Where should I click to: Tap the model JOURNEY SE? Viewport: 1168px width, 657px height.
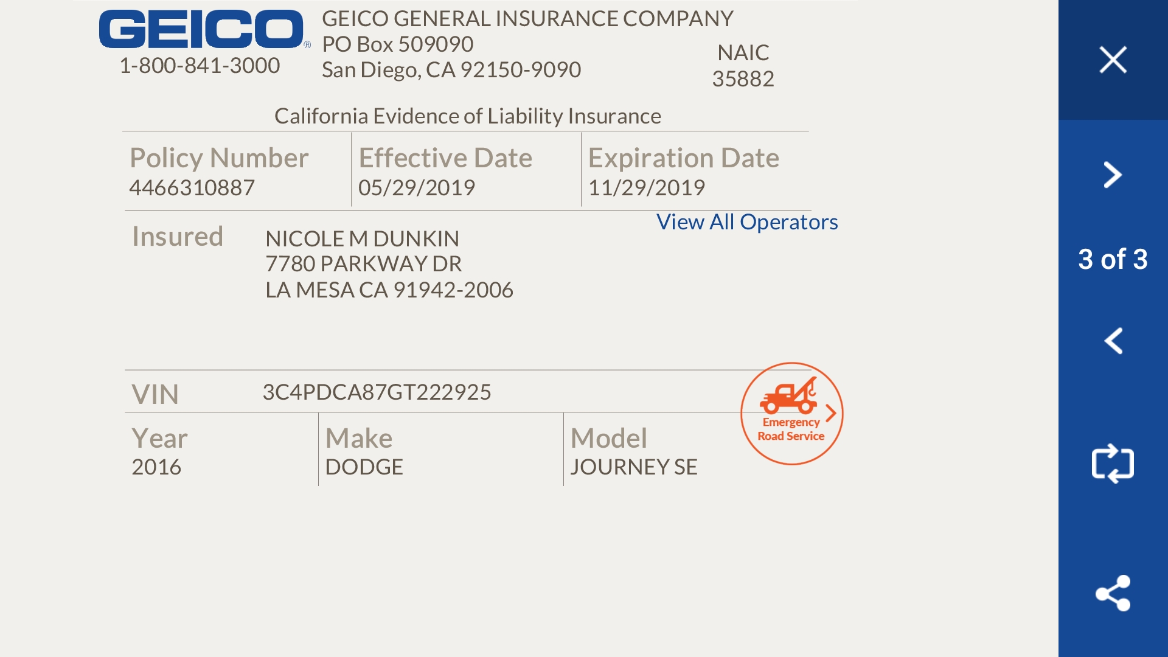(x=634, y=467)
